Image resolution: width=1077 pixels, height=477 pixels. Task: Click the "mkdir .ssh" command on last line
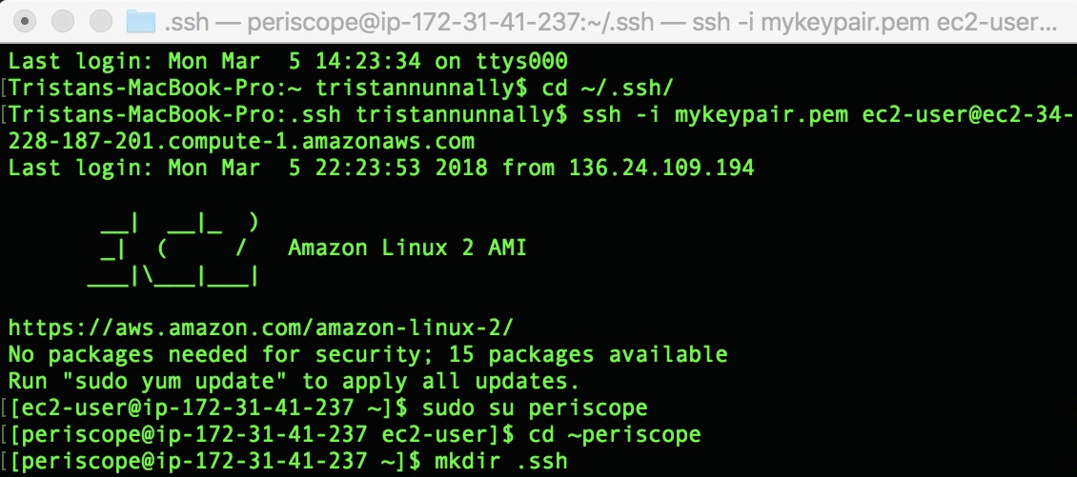(500, 461)
